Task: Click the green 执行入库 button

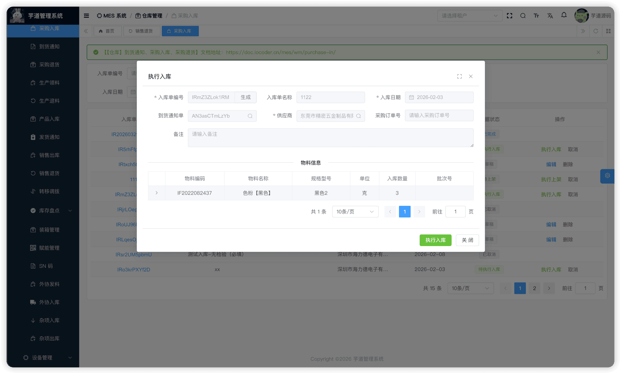Action: 435,240
